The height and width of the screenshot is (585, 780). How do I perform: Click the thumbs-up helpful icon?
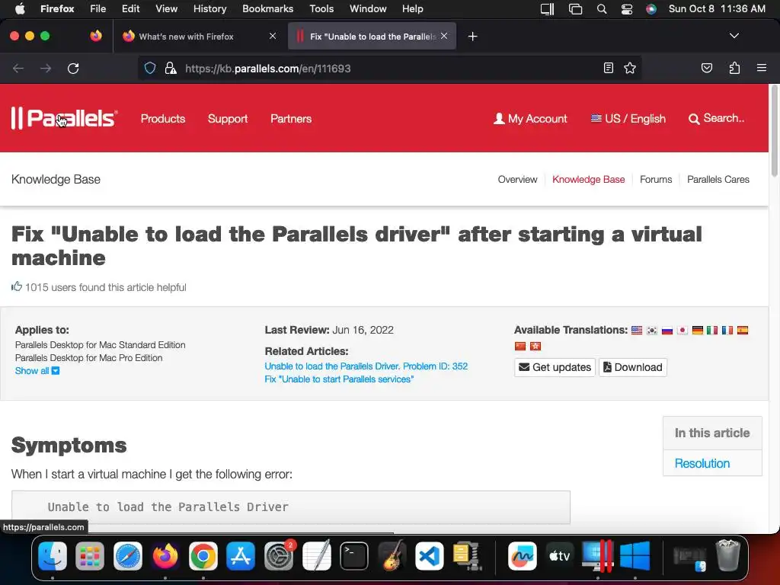pyautogui.click(x=17, y=286)
